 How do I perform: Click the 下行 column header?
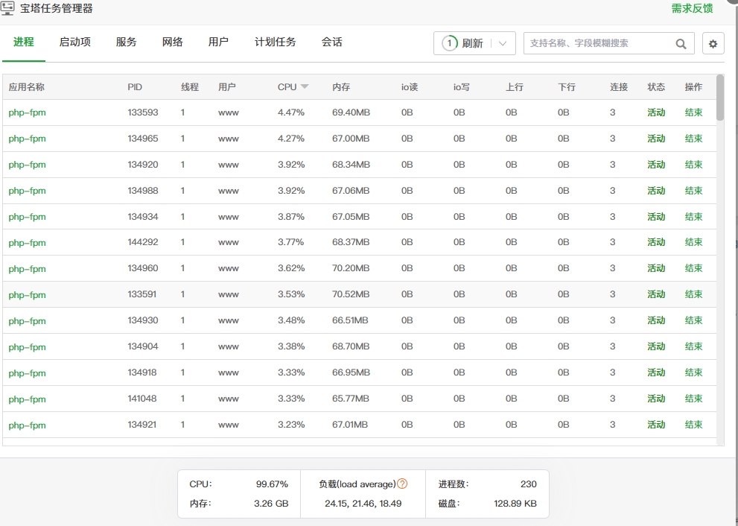(567, 87)
